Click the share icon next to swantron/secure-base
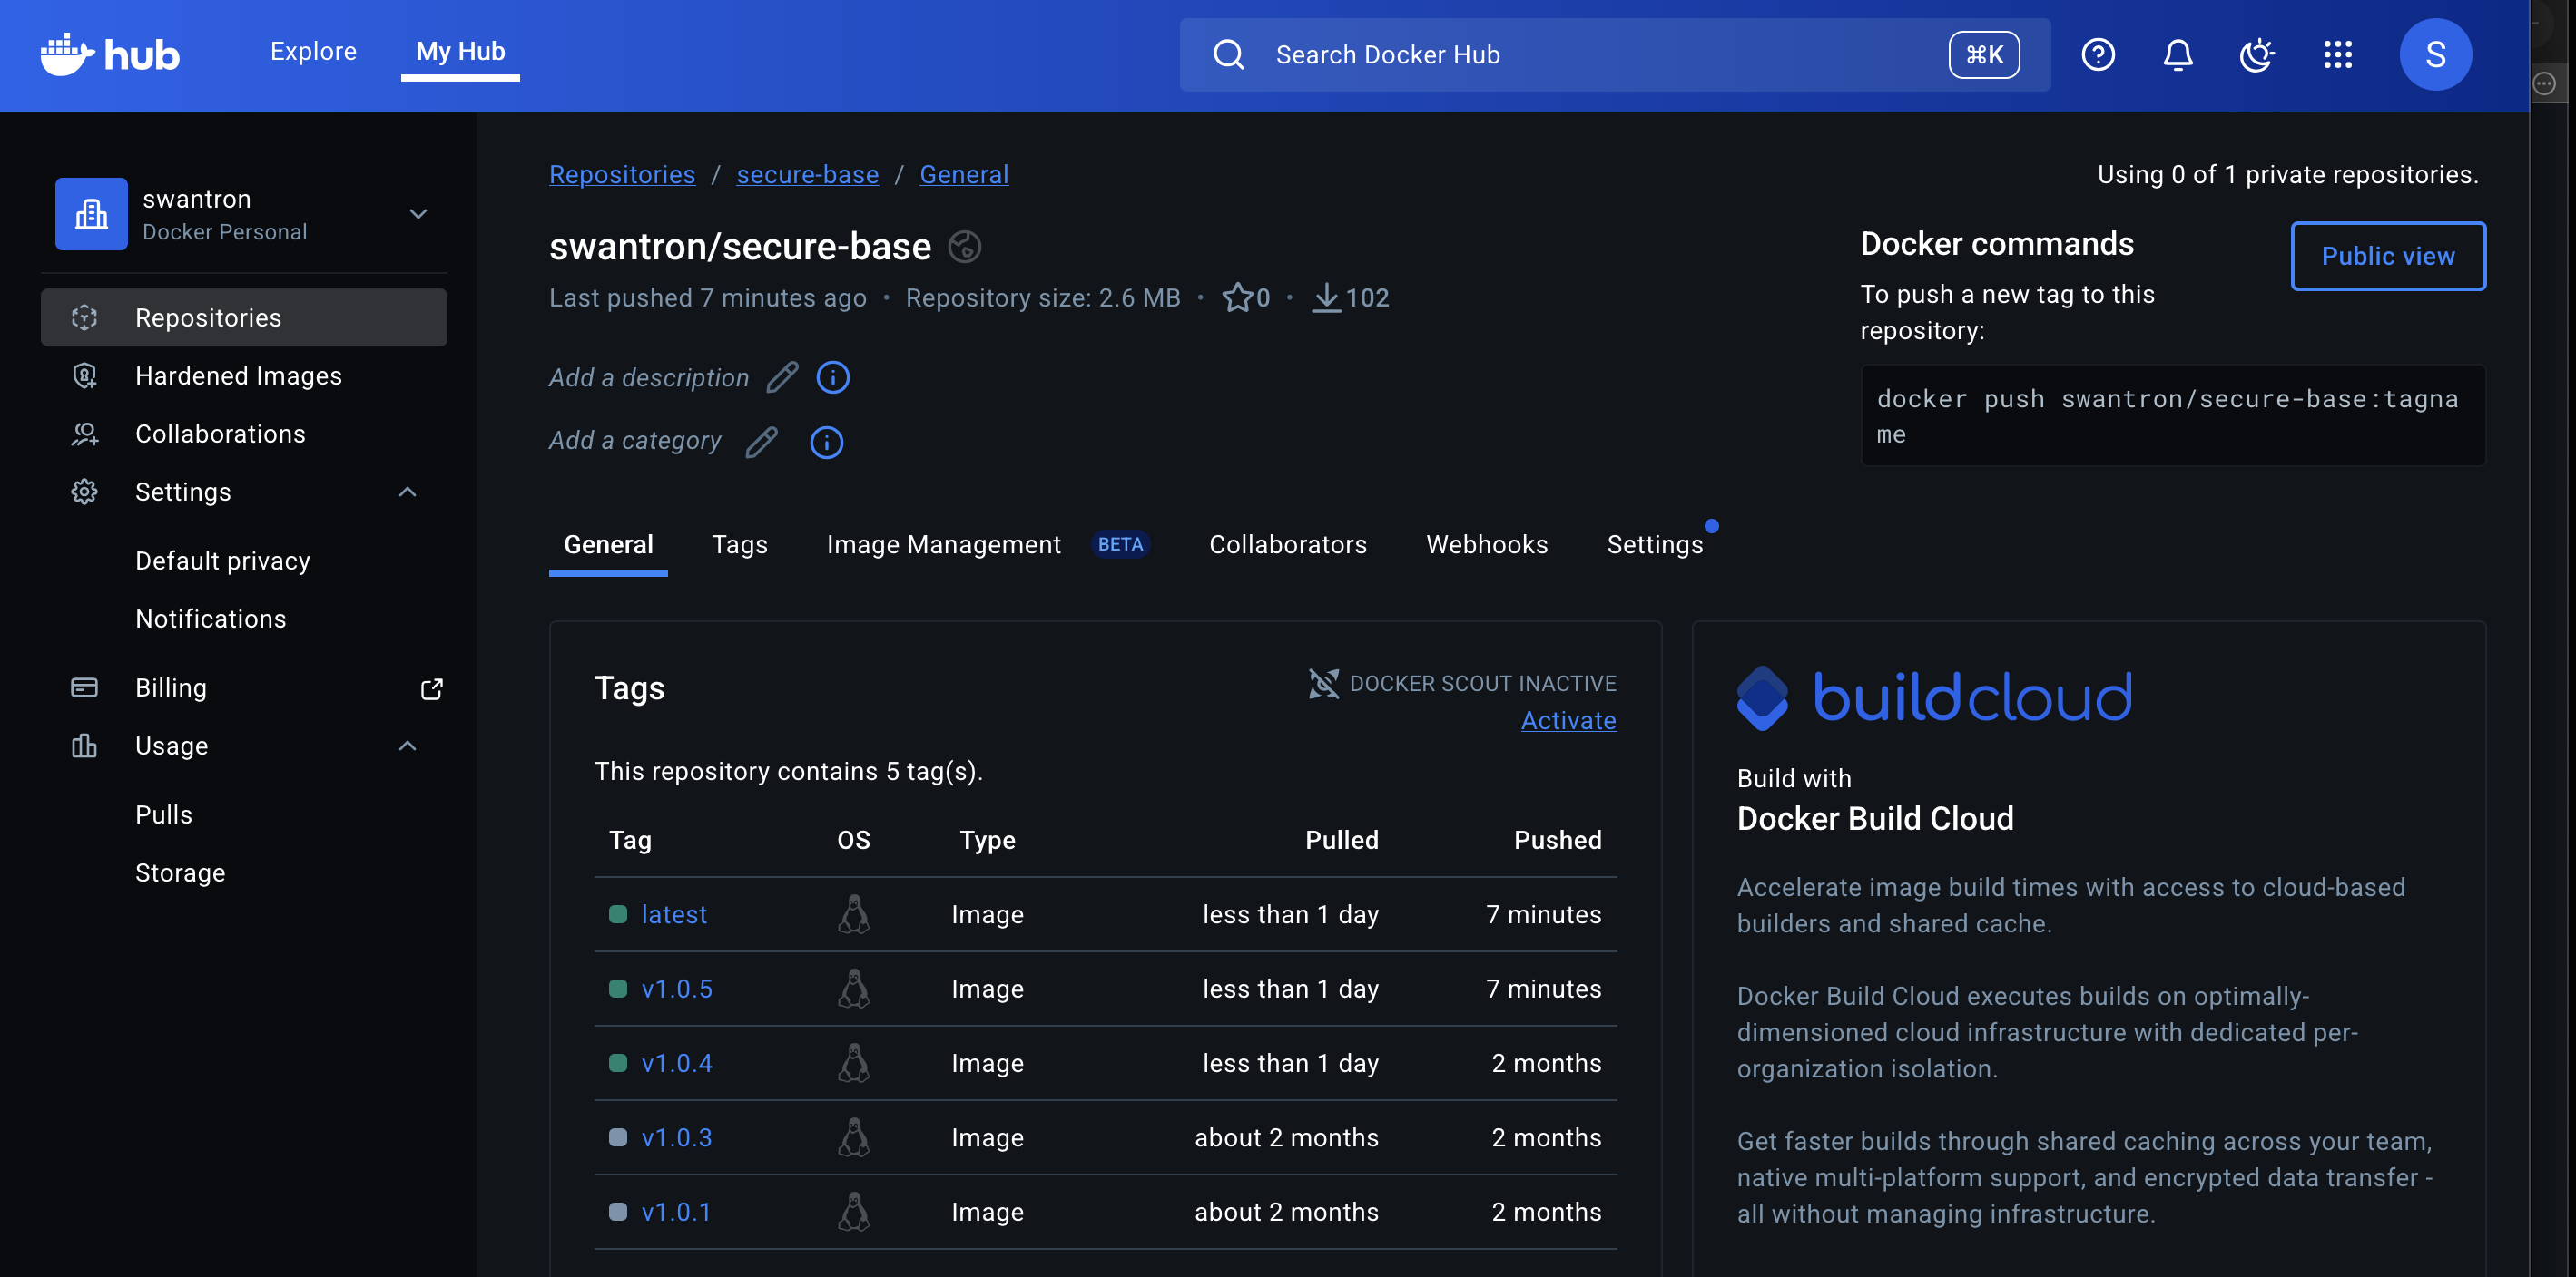This screenshot has height=1277, width=2576. pos(965,247)
